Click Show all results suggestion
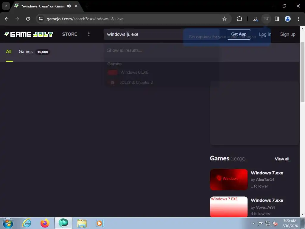This screenshot has height=229, width=305. click(x=124, y=50)
